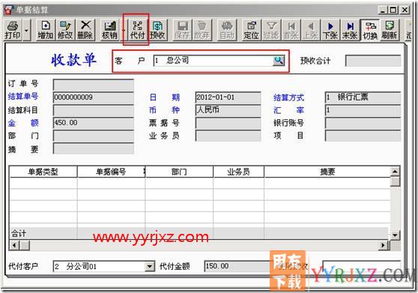418x293 pixels.
Task: Click the 合计 total row label
Action: pos(19,234)
